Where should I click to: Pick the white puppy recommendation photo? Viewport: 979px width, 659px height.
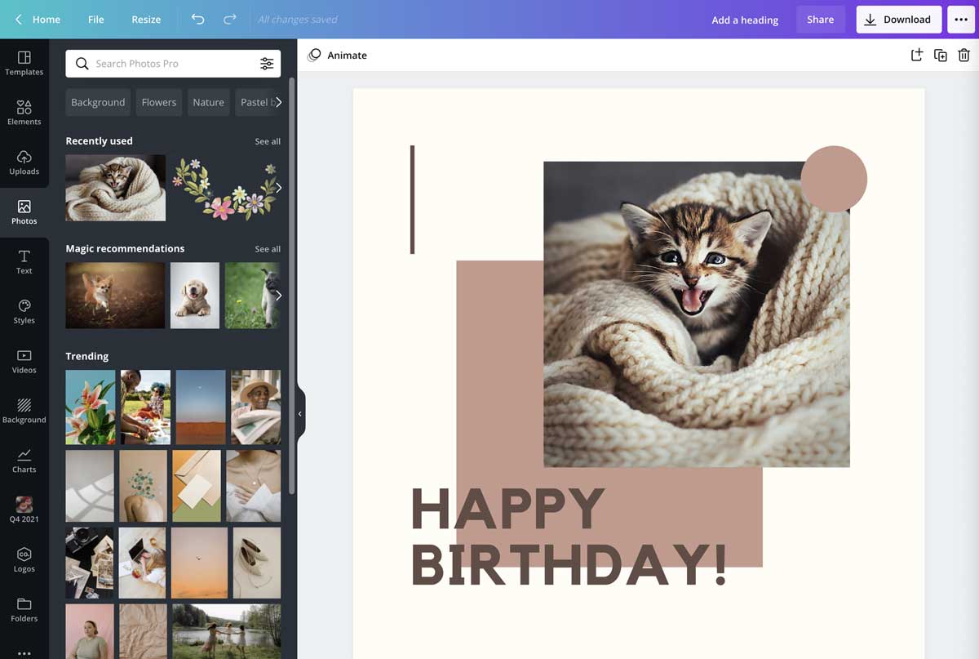coord(195,296)
